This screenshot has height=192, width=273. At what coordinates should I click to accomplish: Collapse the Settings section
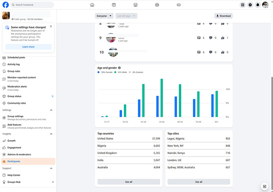tap(51, 110)
